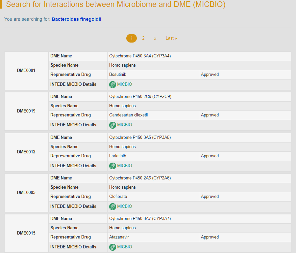Click the next page arrow »
Viewport: 296px width, 253px height.
pyautogui.click(x=155, y=38)
